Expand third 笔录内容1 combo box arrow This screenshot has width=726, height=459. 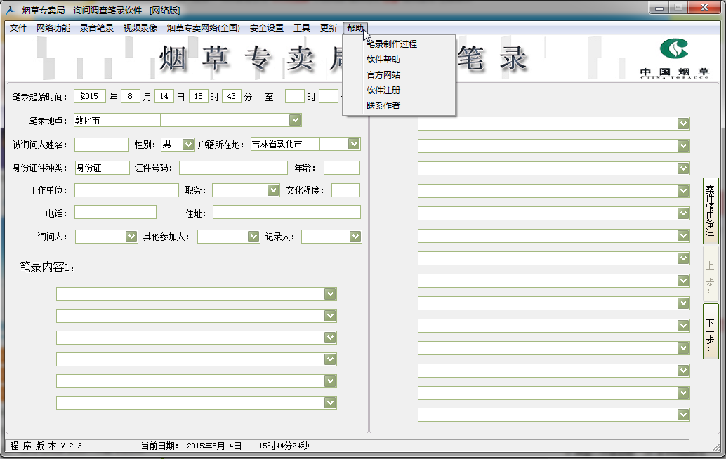coord(330,338)
